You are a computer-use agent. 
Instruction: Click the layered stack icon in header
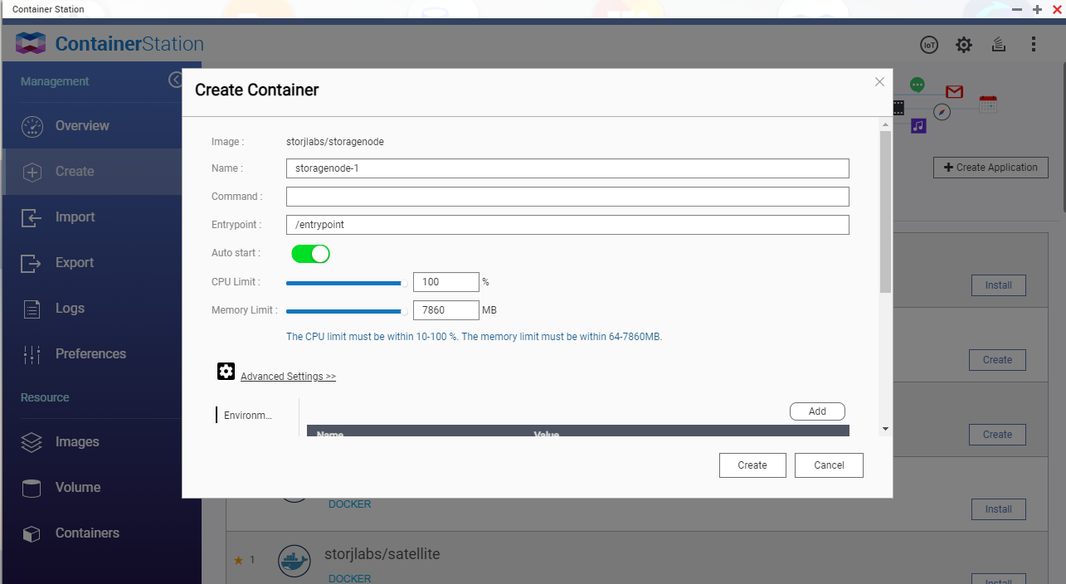click(x=999, y=45)
